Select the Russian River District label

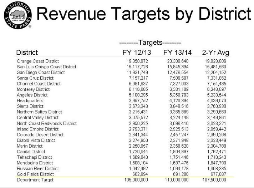[x=38, y=168]
